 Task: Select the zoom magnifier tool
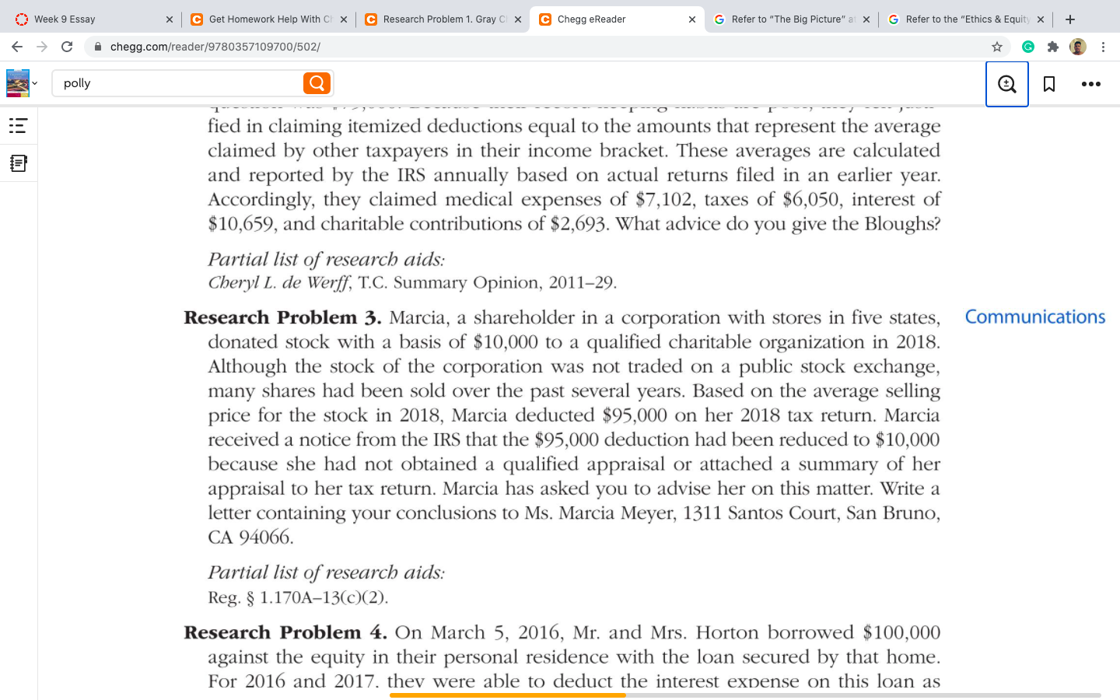click(x=1006, y=83)
